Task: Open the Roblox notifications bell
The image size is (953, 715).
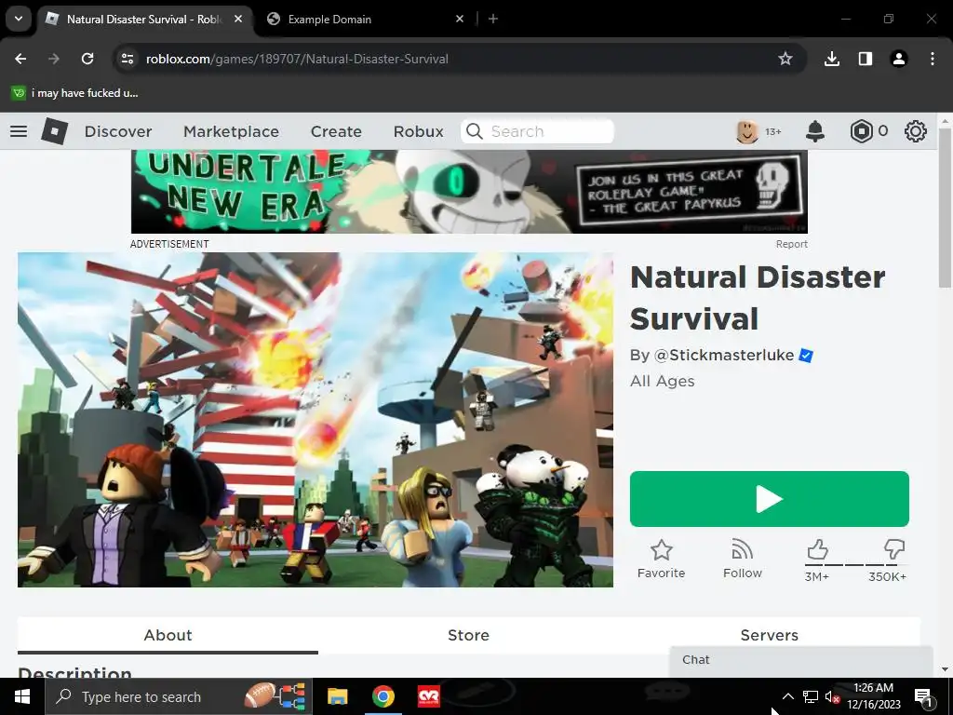Action: [x=815, y=131]
